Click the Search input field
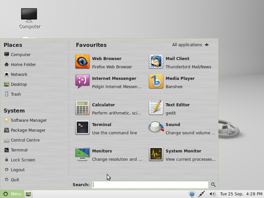This screenshot has width=264, height=198. point(150,185)
